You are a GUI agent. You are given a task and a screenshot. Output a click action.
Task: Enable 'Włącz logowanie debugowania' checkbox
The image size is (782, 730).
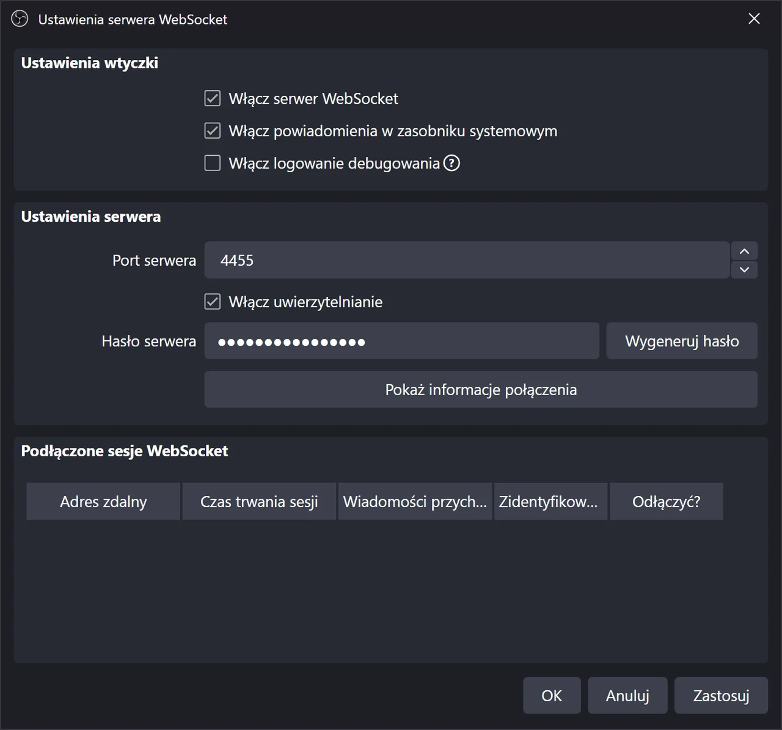212,163
